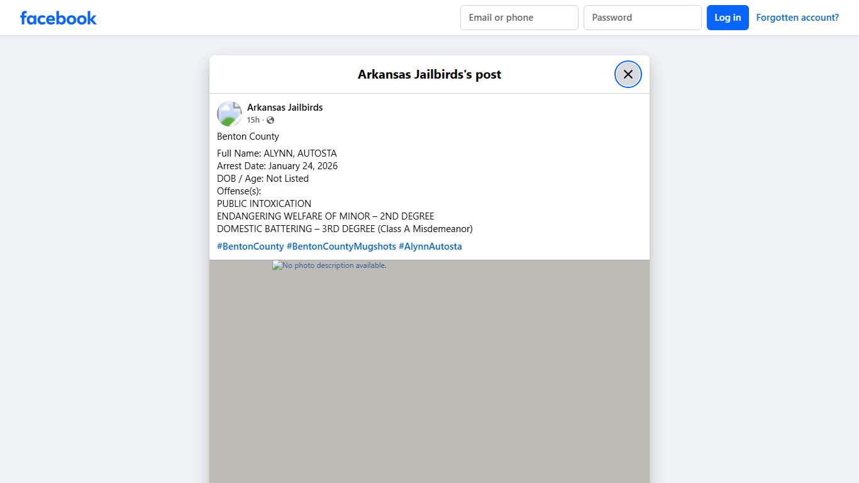The image size is (859, 483).
Task: Visit the Arkansas Jailbirds page name link
Action: pyautogui.click(x=284, y=108)
